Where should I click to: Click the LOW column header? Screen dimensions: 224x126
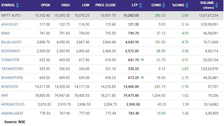point(86,5)
